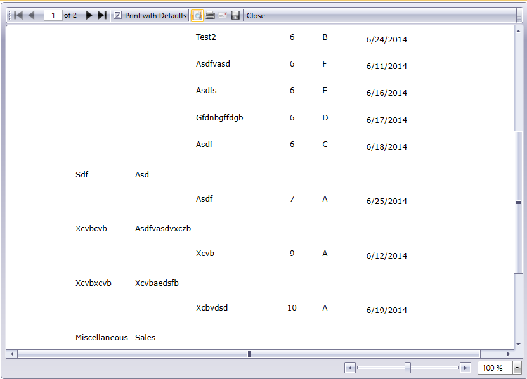527x379 pixels.
Task: Click the zoom slider thumb
Action: (x=408, y=368)
